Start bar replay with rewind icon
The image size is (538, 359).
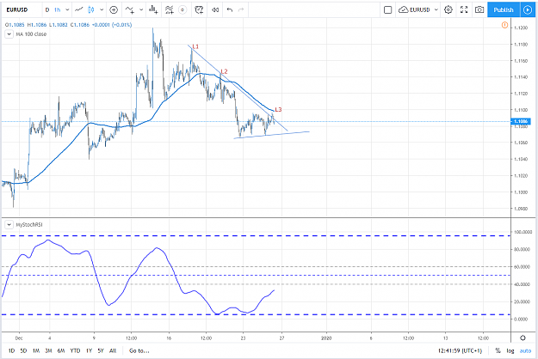click(215, 10)
